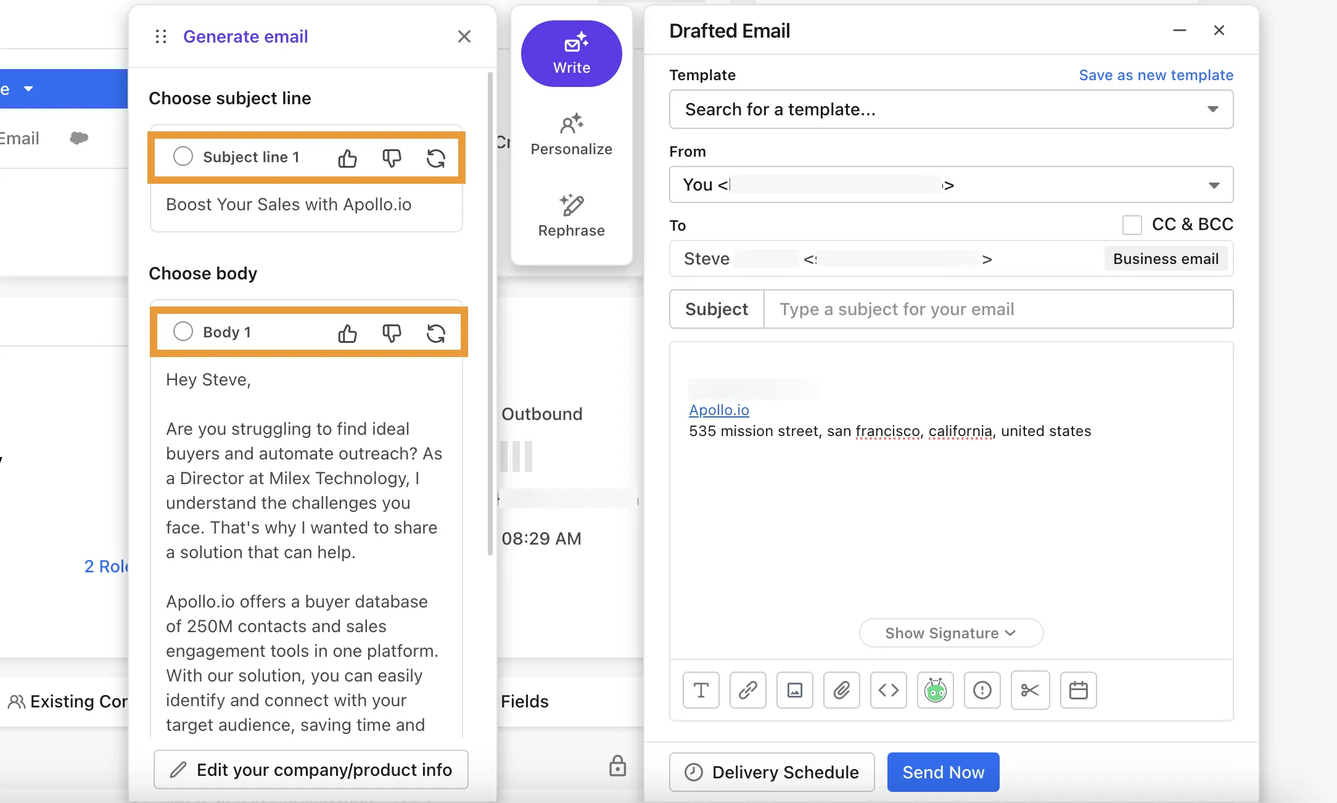1337x803 pixels.
Task: Click the attach file paperclip icon
Action: 841,690
